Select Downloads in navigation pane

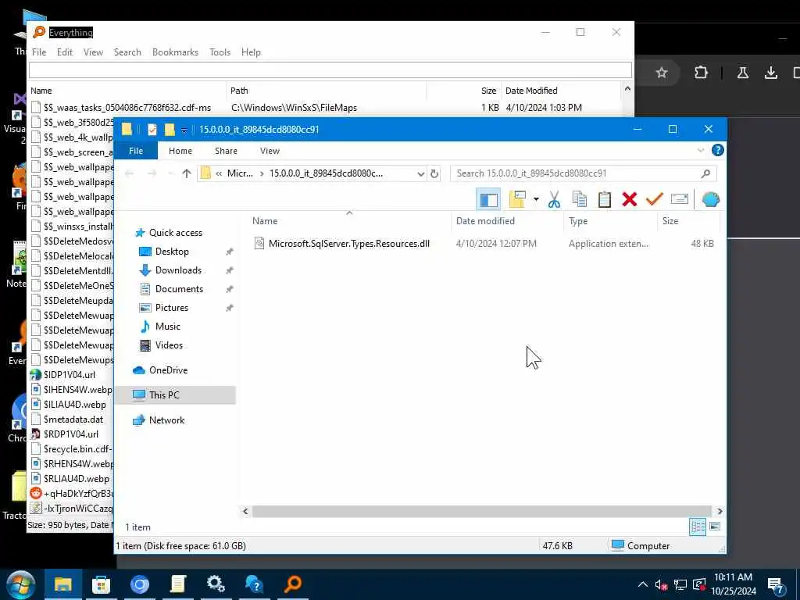tap(178, 270)
